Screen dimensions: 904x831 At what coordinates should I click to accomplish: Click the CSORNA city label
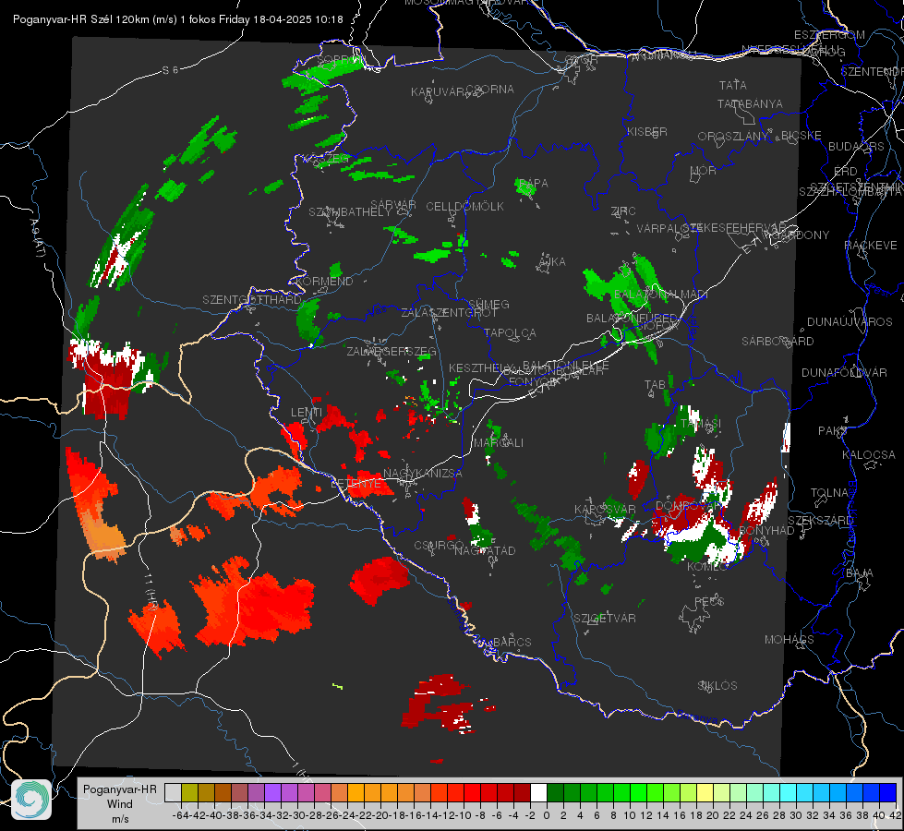point(490,89)
